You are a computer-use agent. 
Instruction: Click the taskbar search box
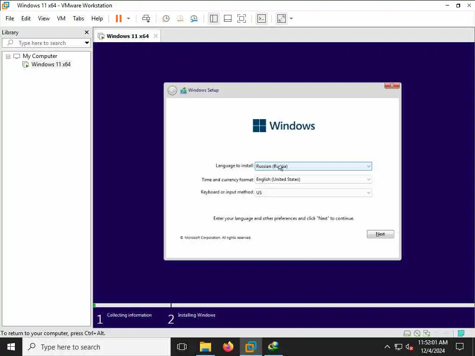[96, 347]
